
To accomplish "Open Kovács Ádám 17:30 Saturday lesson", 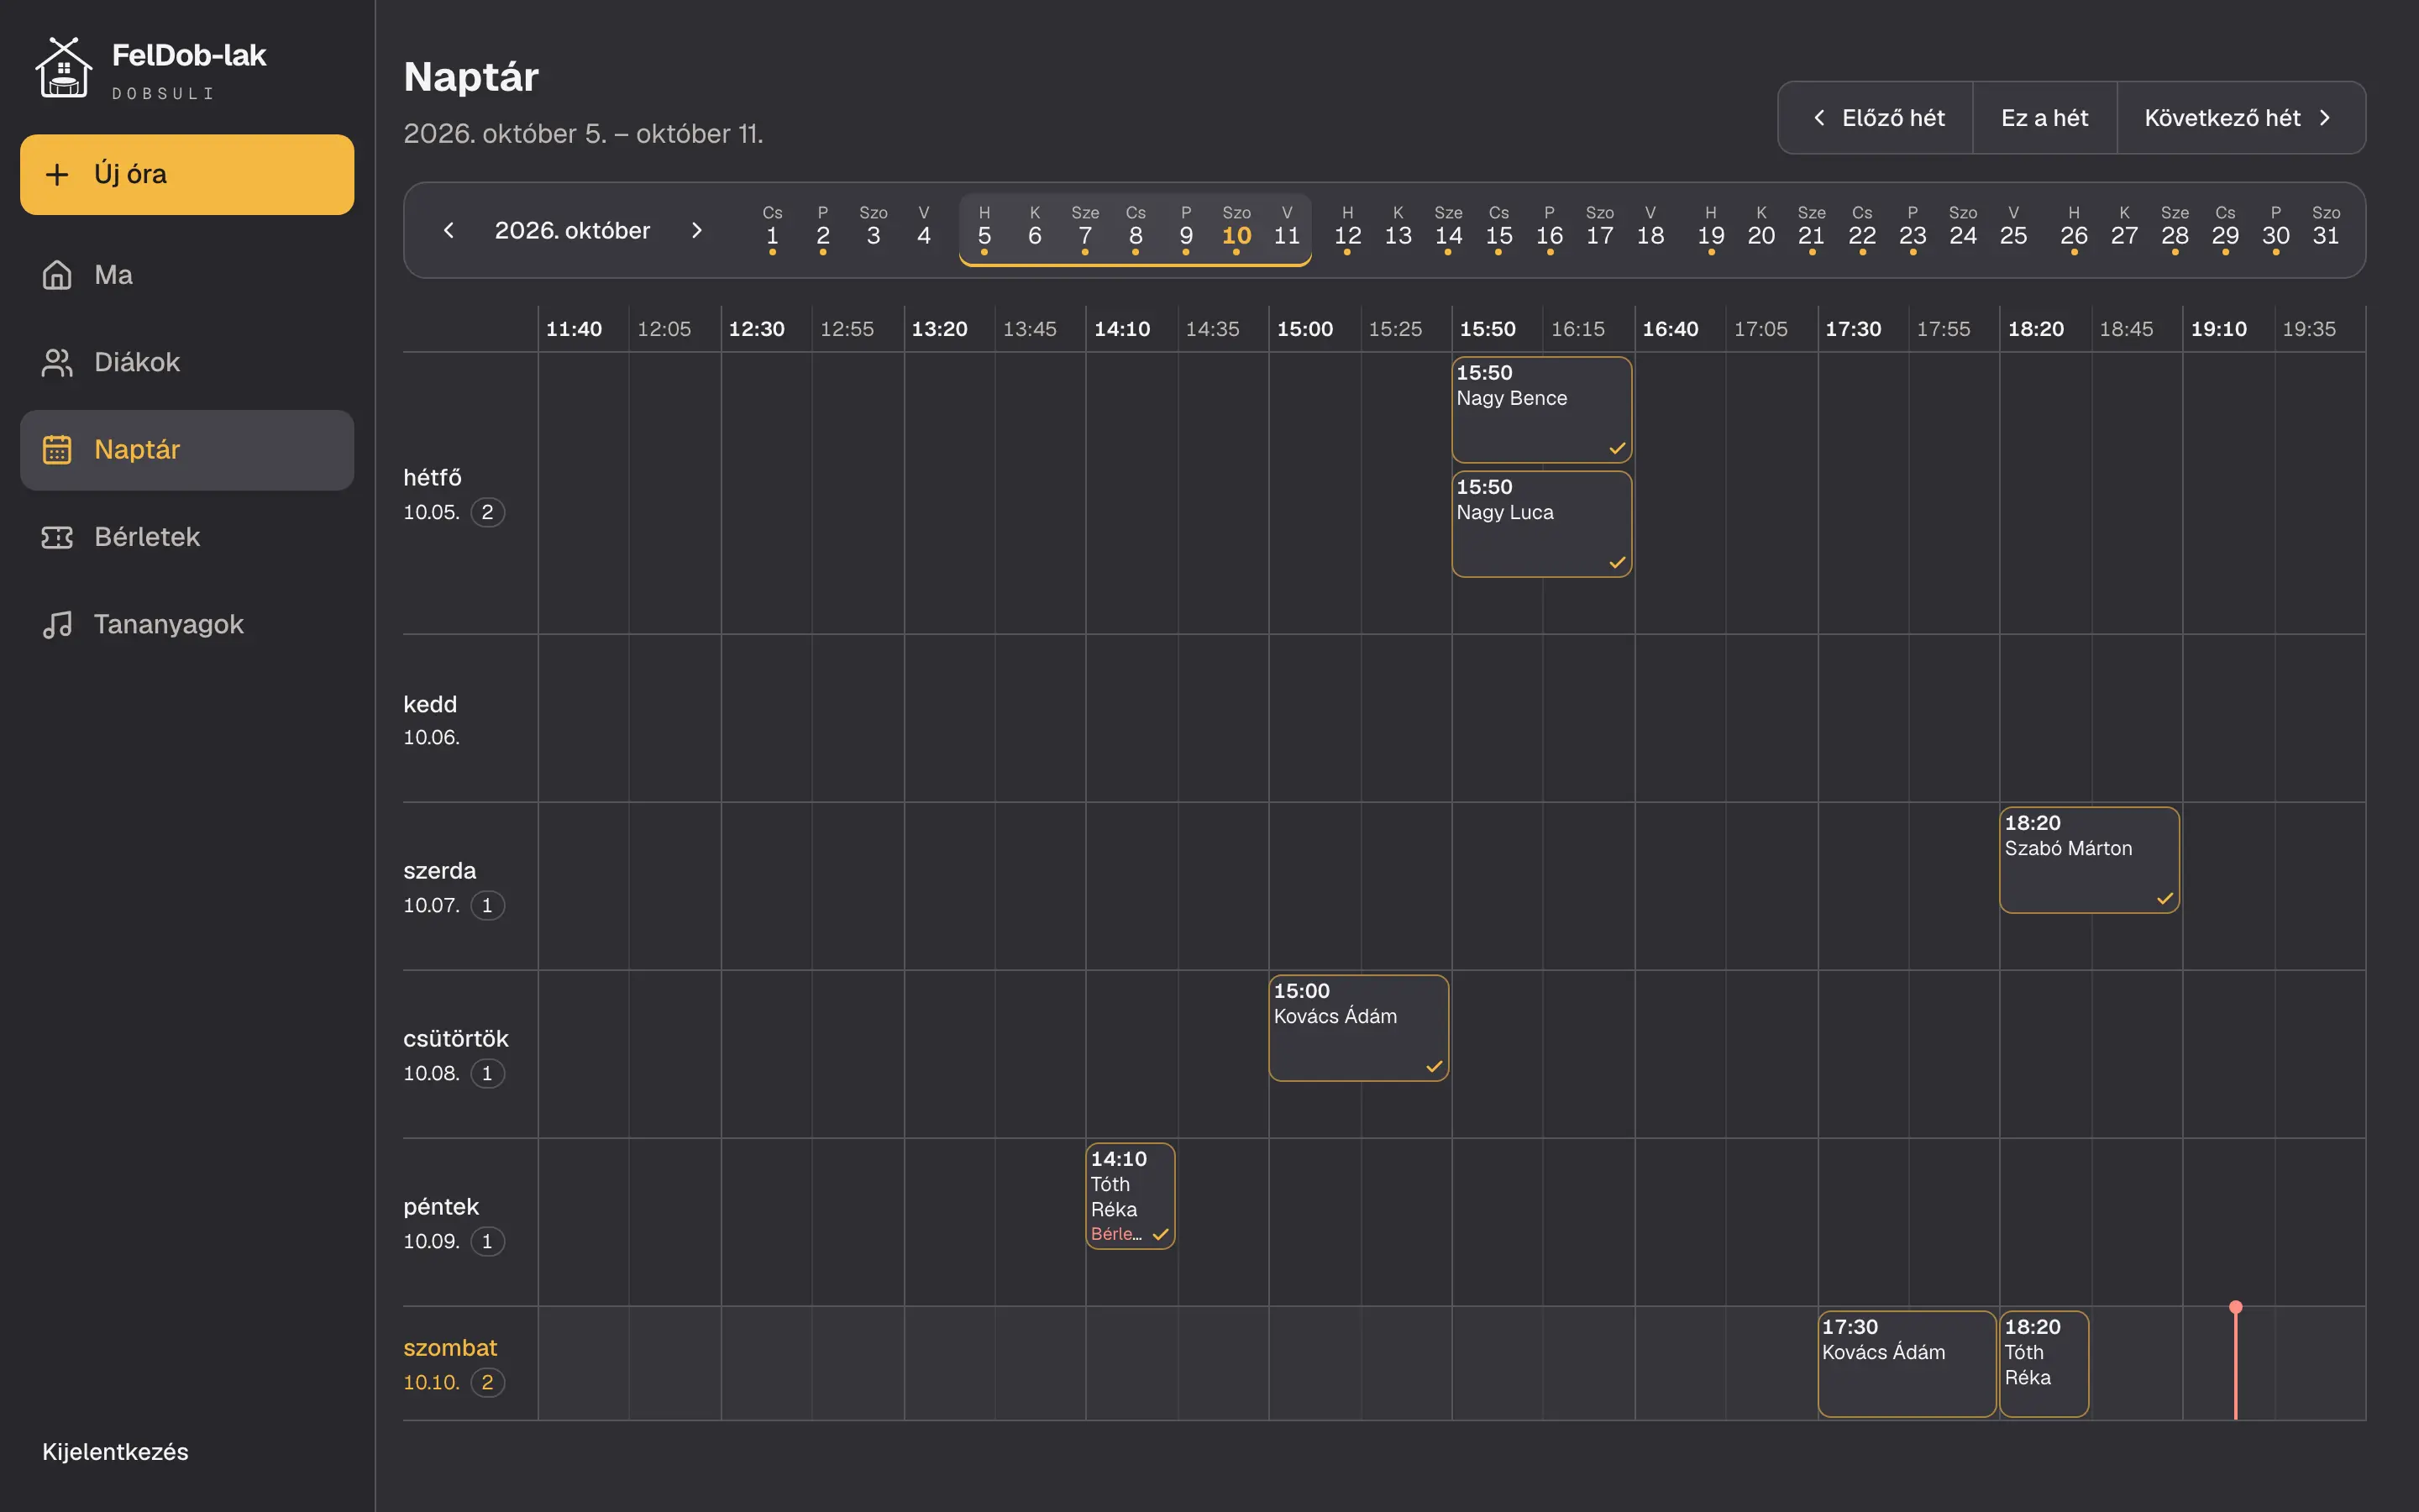I will 1906,1364.
